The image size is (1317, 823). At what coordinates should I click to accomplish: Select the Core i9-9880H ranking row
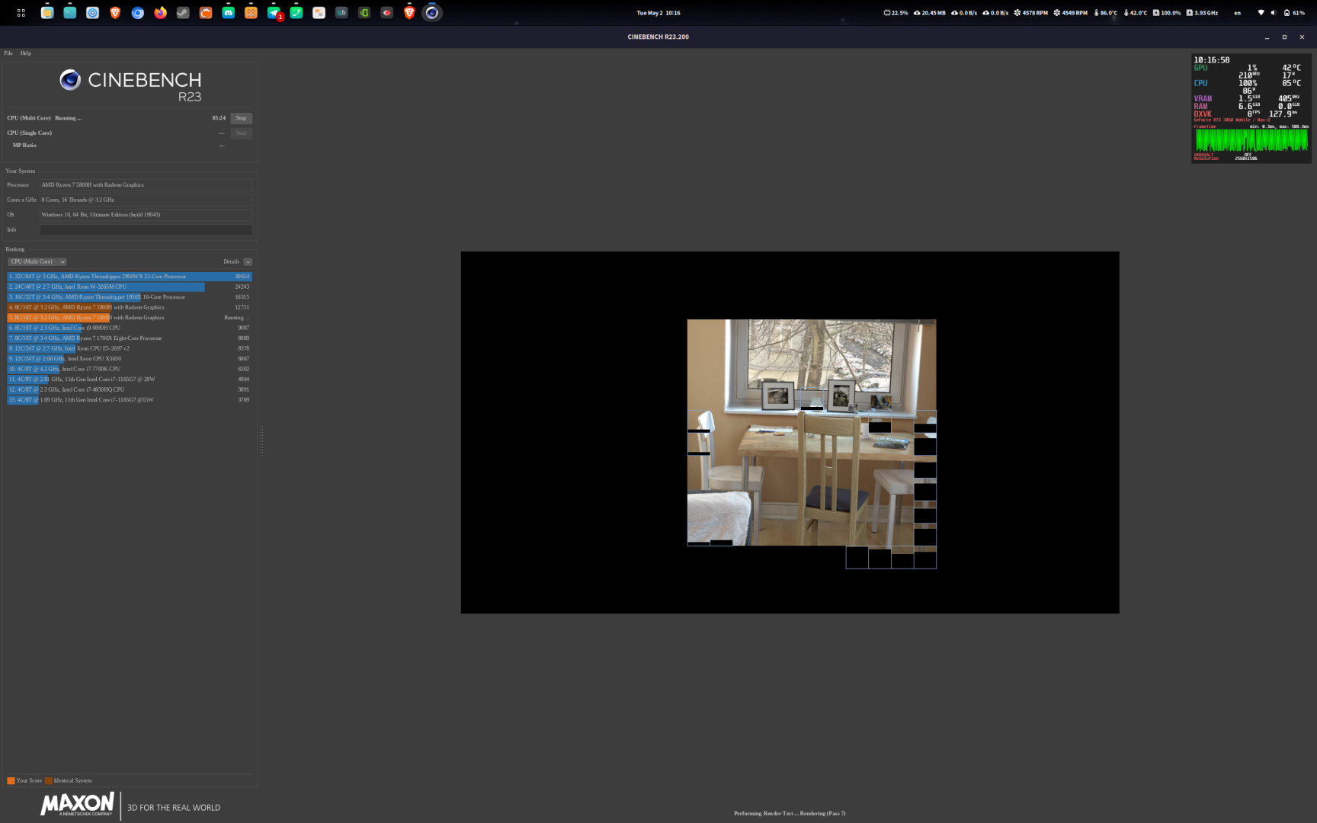(x=130, y=328)
